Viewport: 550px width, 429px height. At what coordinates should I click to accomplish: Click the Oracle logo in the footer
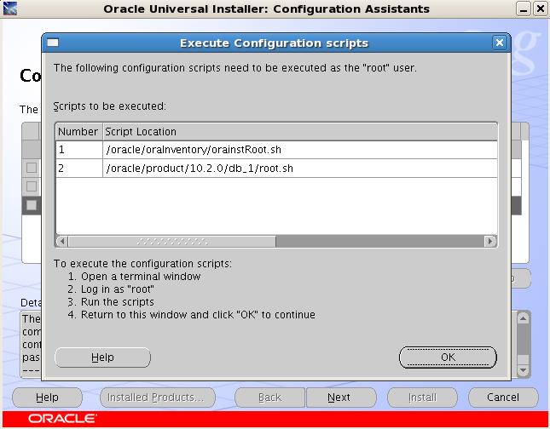(x=61, y=419)
